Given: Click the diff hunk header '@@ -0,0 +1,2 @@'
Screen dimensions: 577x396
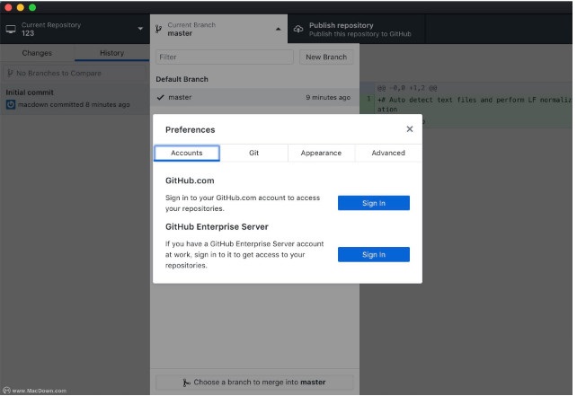Looking at the screenshot, I should tap(407, 88).
